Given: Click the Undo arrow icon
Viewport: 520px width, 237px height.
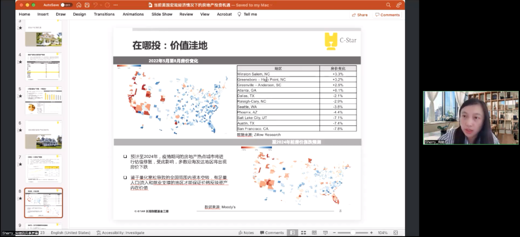Looking at the screenshot, I should pos(95,5).
